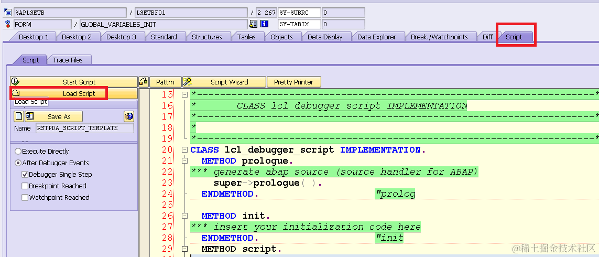
Task: Click the new script blank page icon
Action: [19, 116]
